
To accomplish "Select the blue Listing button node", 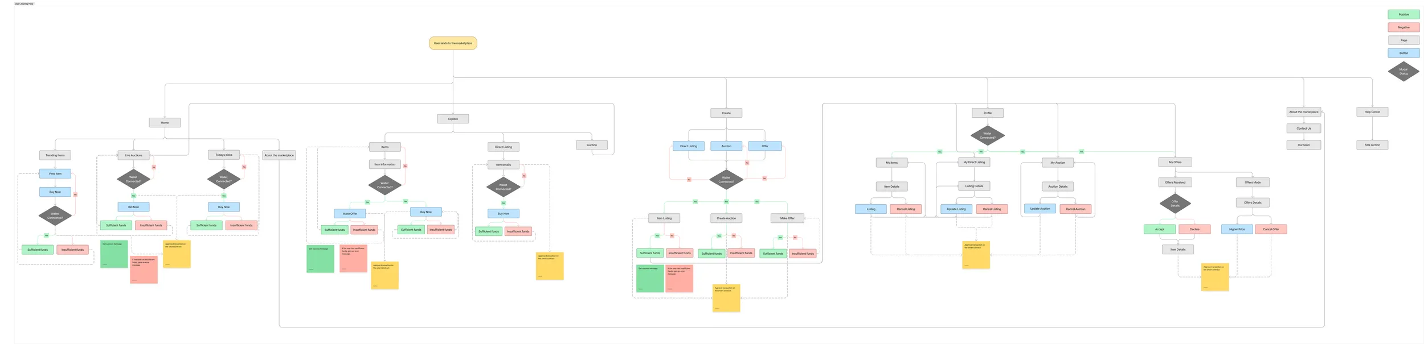I will tap(871, 209).
